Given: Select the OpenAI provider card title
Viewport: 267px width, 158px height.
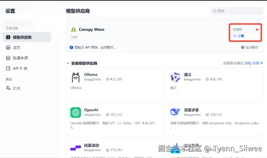Looking at the screenshot, I should click(91, 110).
